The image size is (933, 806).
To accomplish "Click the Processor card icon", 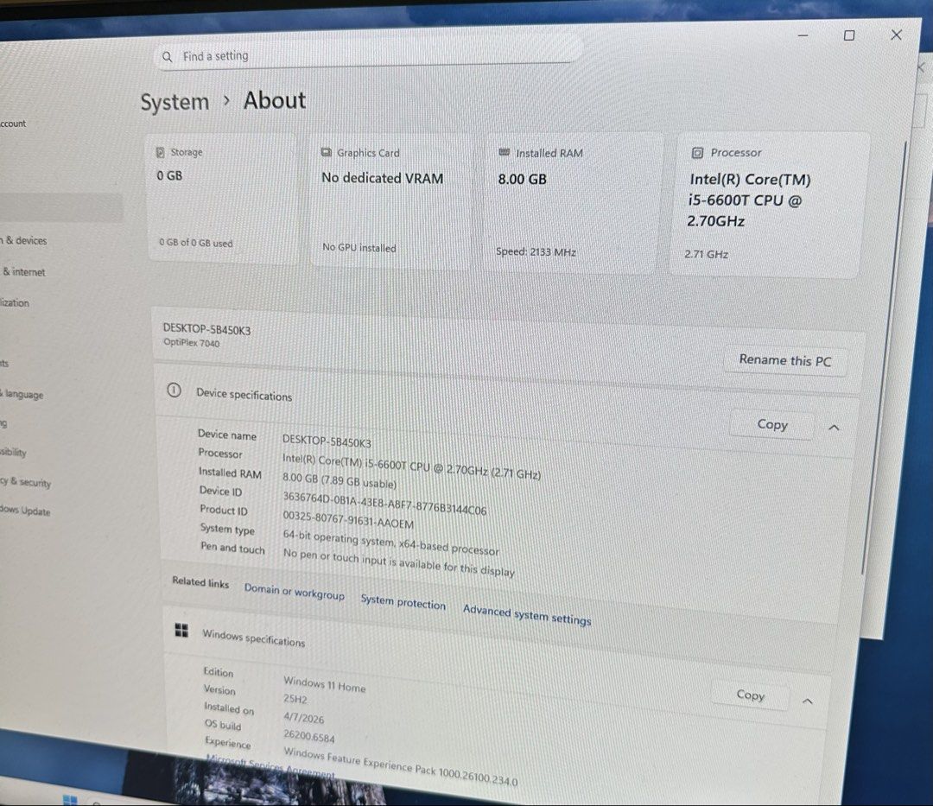I will pos(697,153).
